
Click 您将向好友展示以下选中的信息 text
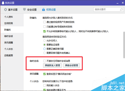coord(58,81)
